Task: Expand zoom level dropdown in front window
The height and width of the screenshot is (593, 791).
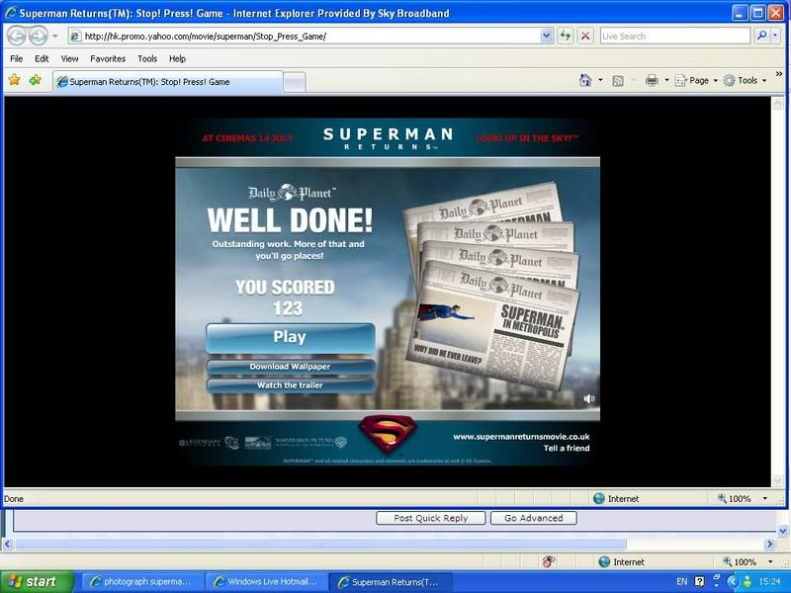Action: coord(764,499)
